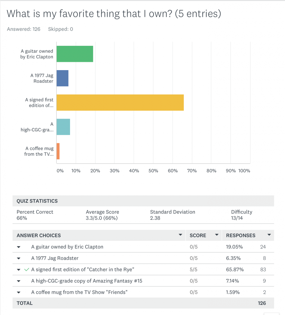Expand the Amazing Fantasy #15 row arrow

(18, 281)
